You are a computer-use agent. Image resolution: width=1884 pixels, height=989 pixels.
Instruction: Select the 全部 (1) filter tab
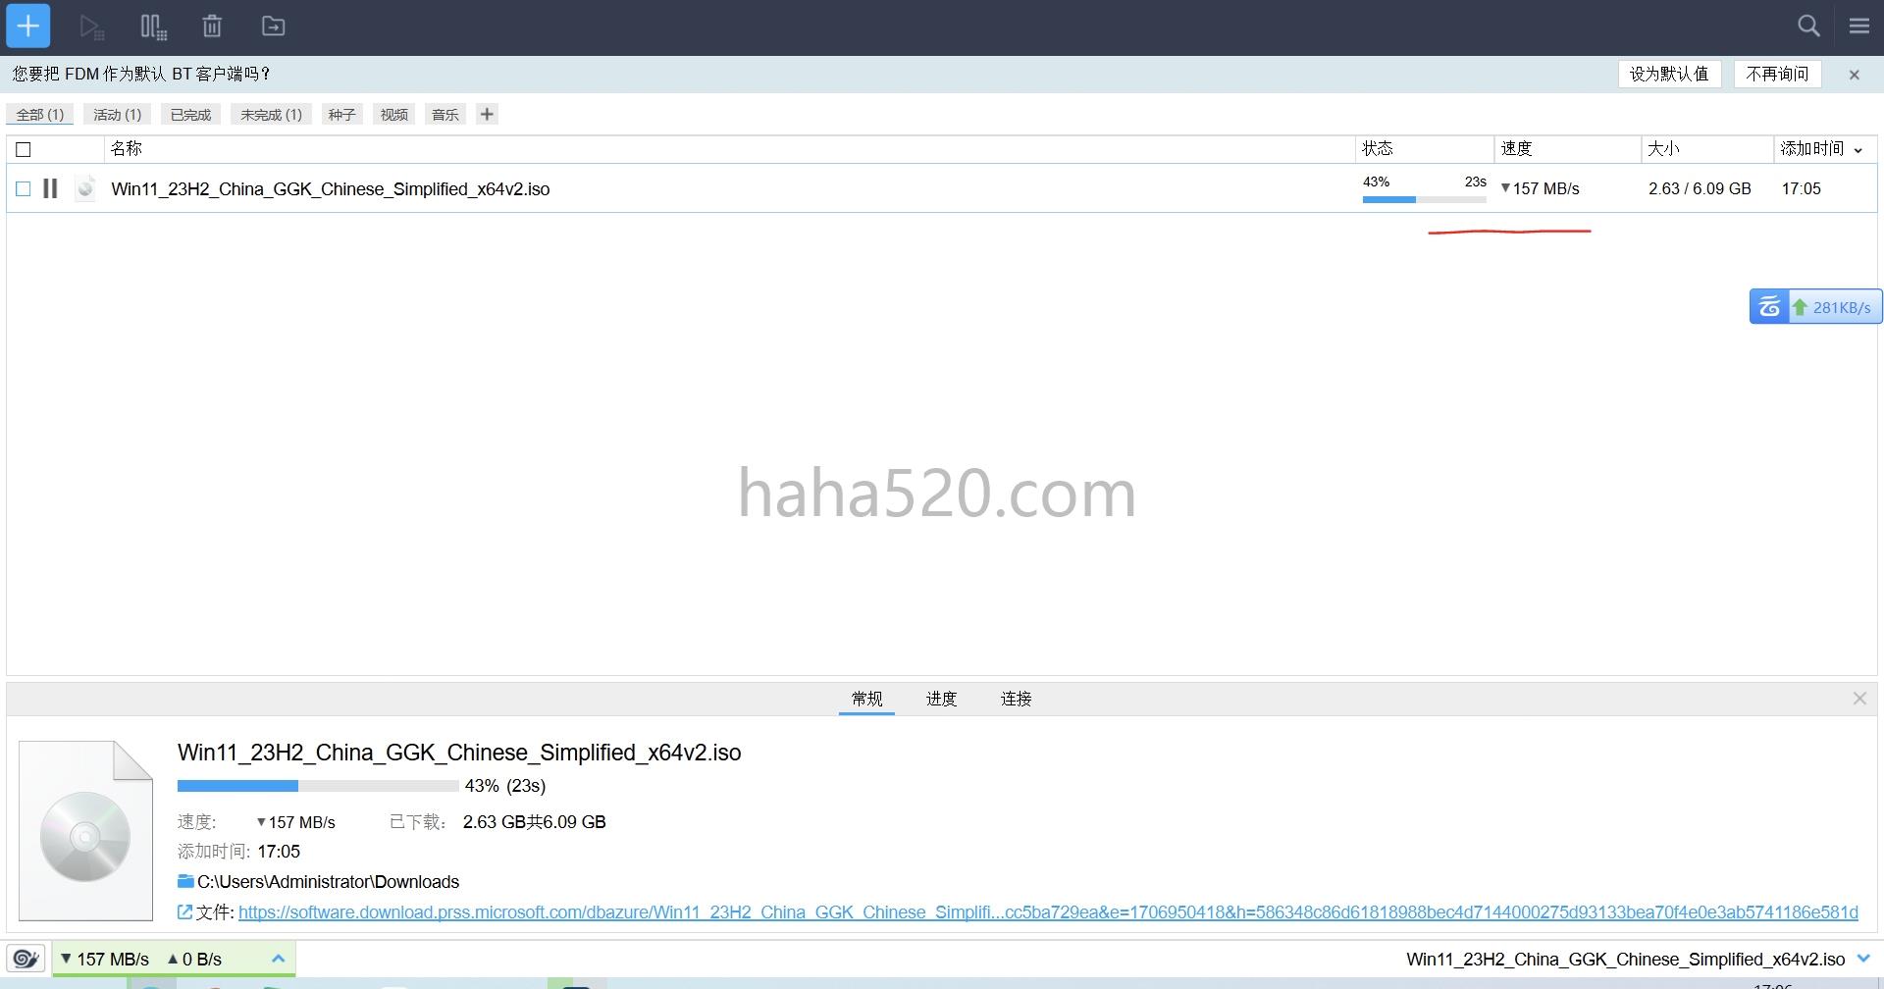40,115
